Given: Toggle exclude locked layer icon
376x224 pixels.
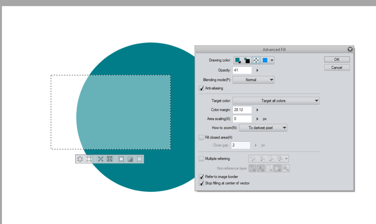Looking at the screenshot, I should pyautogui.click(x=286, y=168).
